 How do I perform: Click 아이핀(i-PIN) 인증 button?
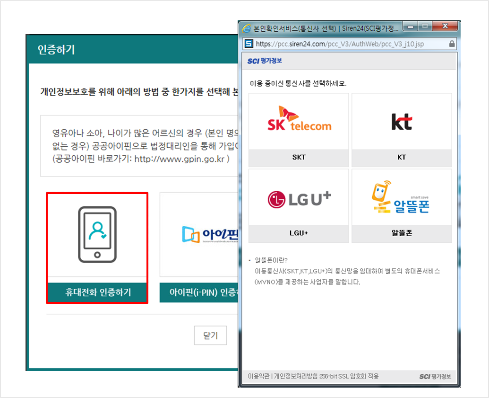[x=199, y=292]
